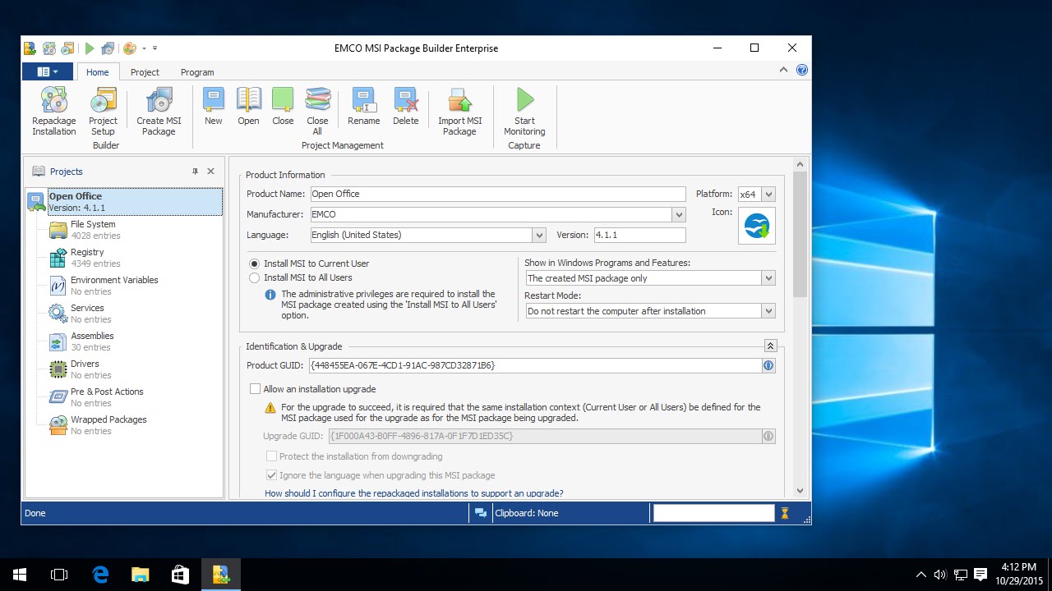
Task: Click the Open project icon
Action: pos(248,107)
